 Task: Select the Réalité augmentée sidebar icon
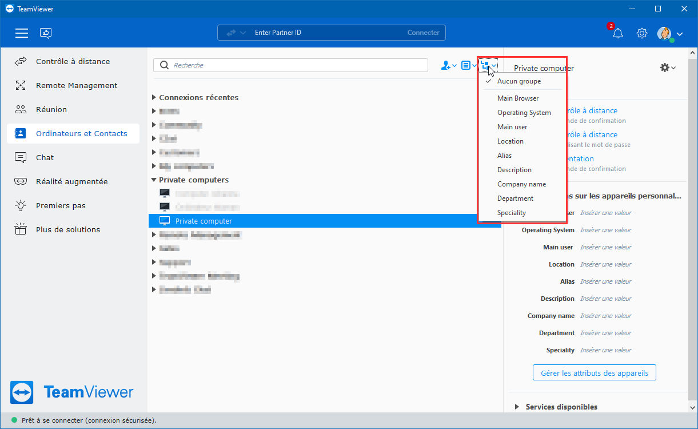click(x=21, y=181)
